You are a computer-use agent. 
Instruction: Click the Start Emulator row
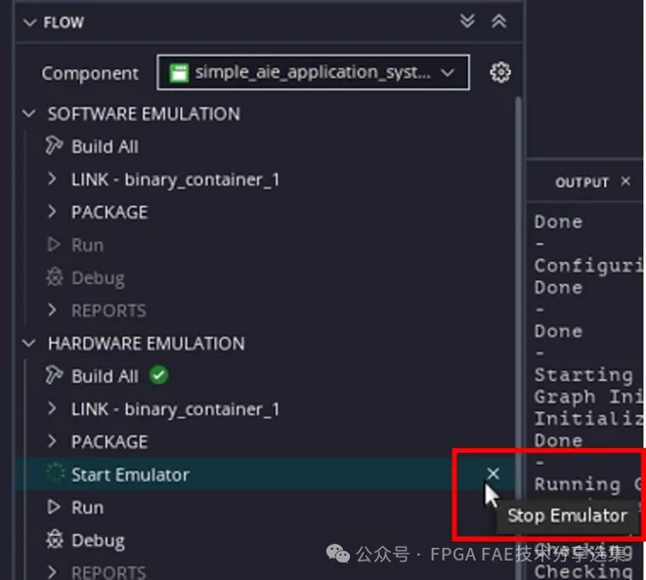[x=265, y=475]
